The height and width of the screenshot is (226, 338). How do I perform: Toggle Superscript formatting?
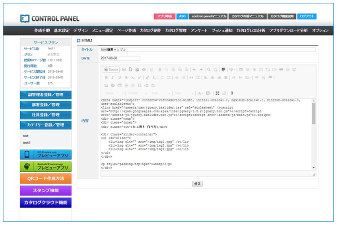(140, 77)
